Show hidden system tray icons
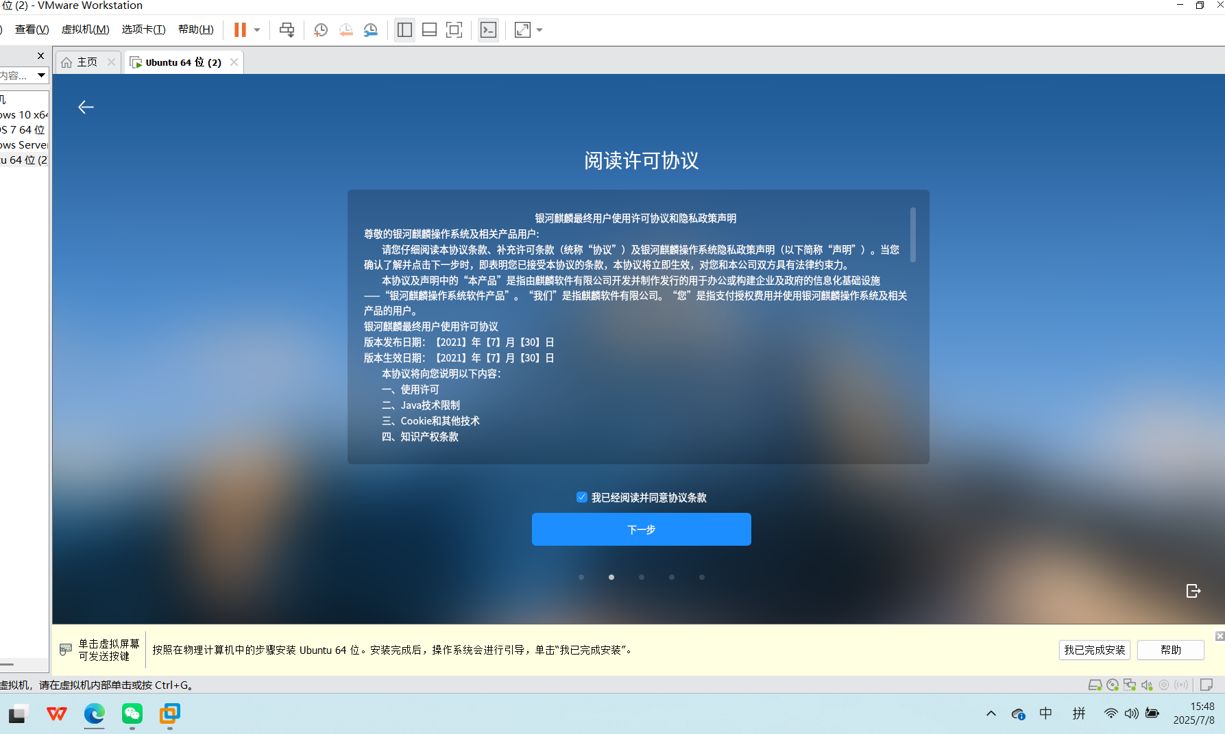 [991, 713]
